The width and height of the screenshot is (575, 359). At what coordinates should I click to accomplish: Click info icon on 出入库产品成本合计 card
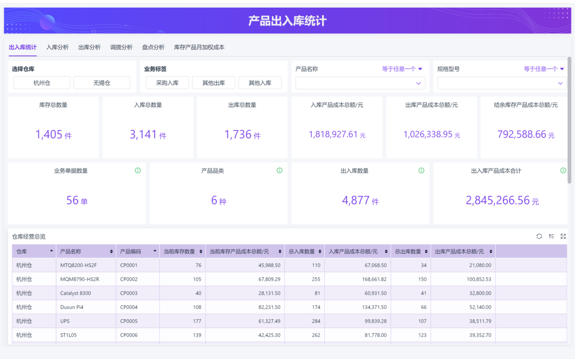(x=563, y=170)
